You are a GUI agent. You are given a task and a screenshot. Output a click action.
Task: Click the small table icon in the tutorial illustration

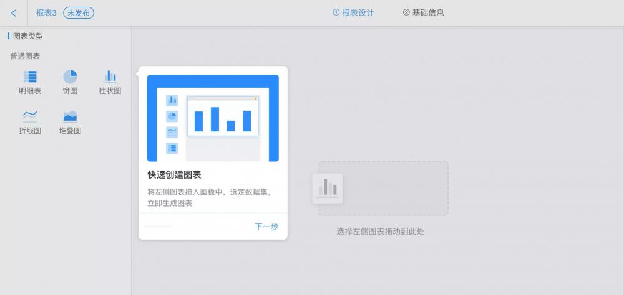172,148
